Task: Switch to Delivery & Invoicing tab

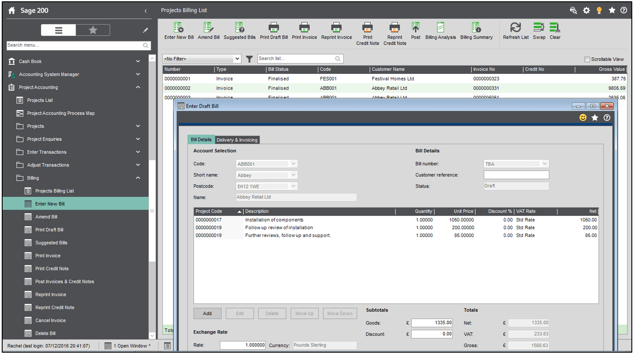Action: click(x=237, y=140)
